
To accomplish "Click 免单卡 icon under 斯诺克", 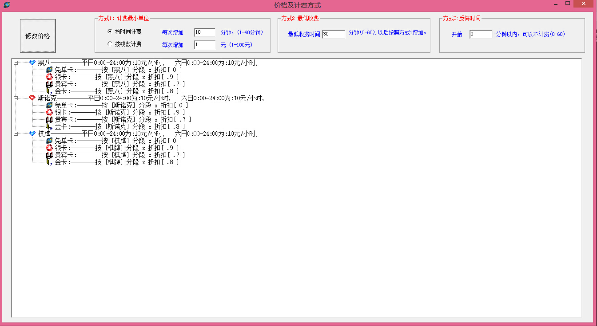I will tap(49, 105).
